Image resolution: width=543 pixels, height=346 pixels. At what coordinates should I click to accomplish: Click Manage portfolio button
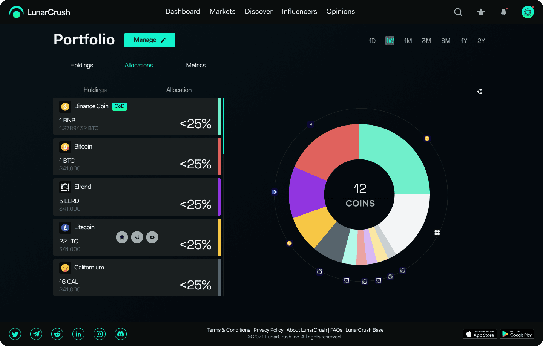pyautogui.click(x=150, y=40)
